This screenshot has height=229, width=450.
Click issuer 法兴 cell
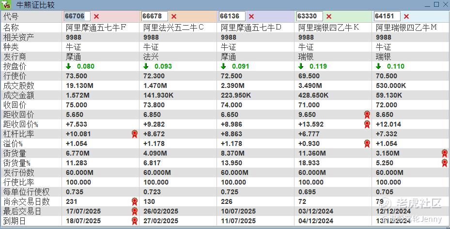click(x=151, y=57)
